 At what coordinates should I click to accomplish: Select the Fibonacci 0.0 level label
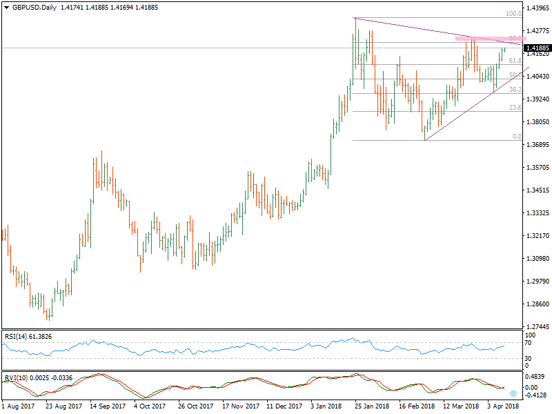pyautogui.click(x=517, y=137)
